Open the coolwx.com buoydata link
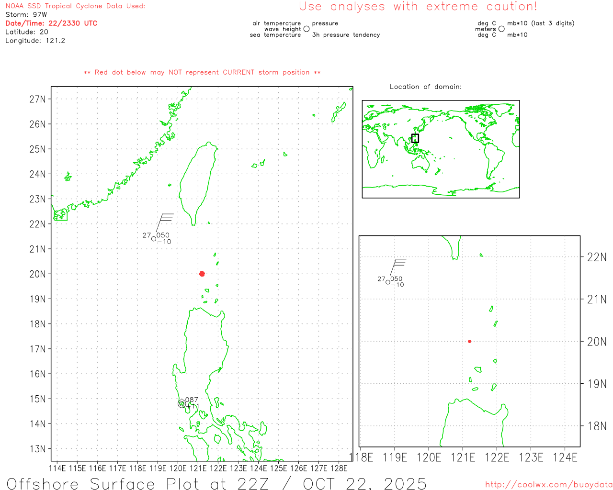The image size is (613, 490). [x=548, y=485]
